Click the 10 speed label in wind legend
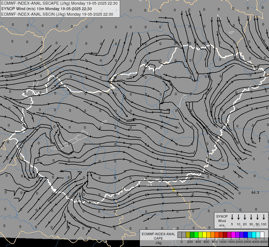Screen dimensions: 269x247 (x=238, y=224)
